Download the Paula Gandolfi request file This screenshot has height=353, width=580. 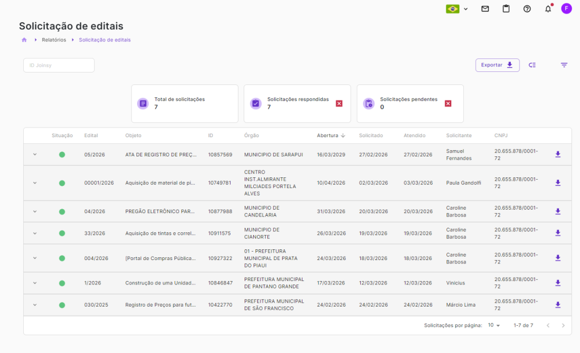click(558, 183)
